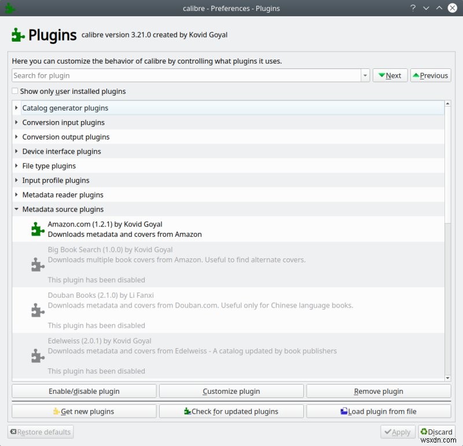Click the gray Douban Books plugin icon
The width and height of the screenshot is (463, 446).
pyautogui.click(x=38, y=310)
